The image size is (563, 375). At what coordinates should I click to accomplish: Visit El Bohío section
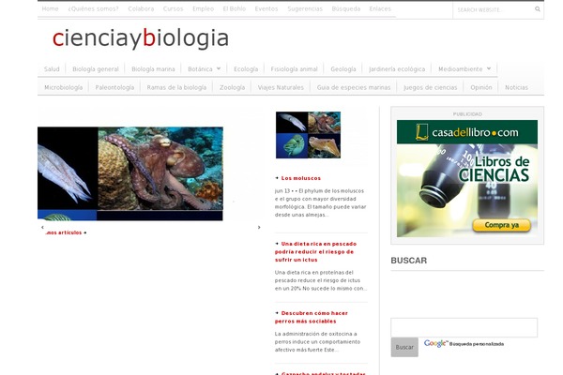[x=234, y=8]
